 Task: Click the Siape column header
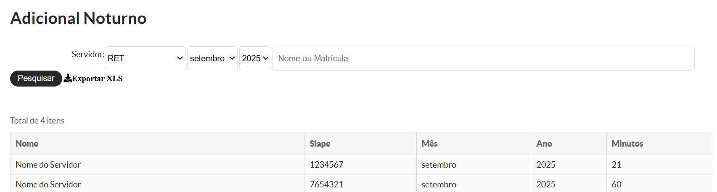pyautogui.click(x=320, y=144)
